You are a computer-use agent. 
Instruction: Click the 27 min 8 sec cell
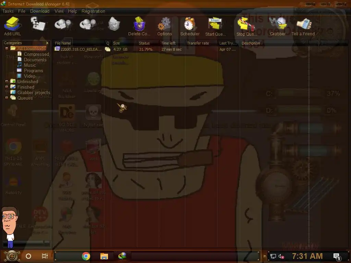[171, 49]
